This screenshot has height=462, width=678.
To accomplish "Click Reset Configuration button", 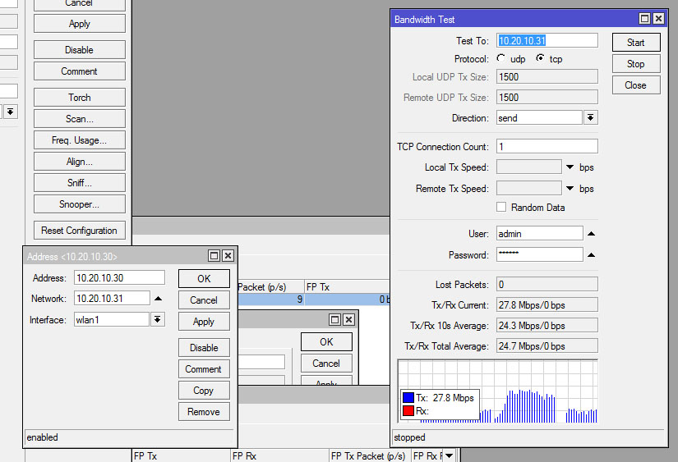I will coord(80,230).
